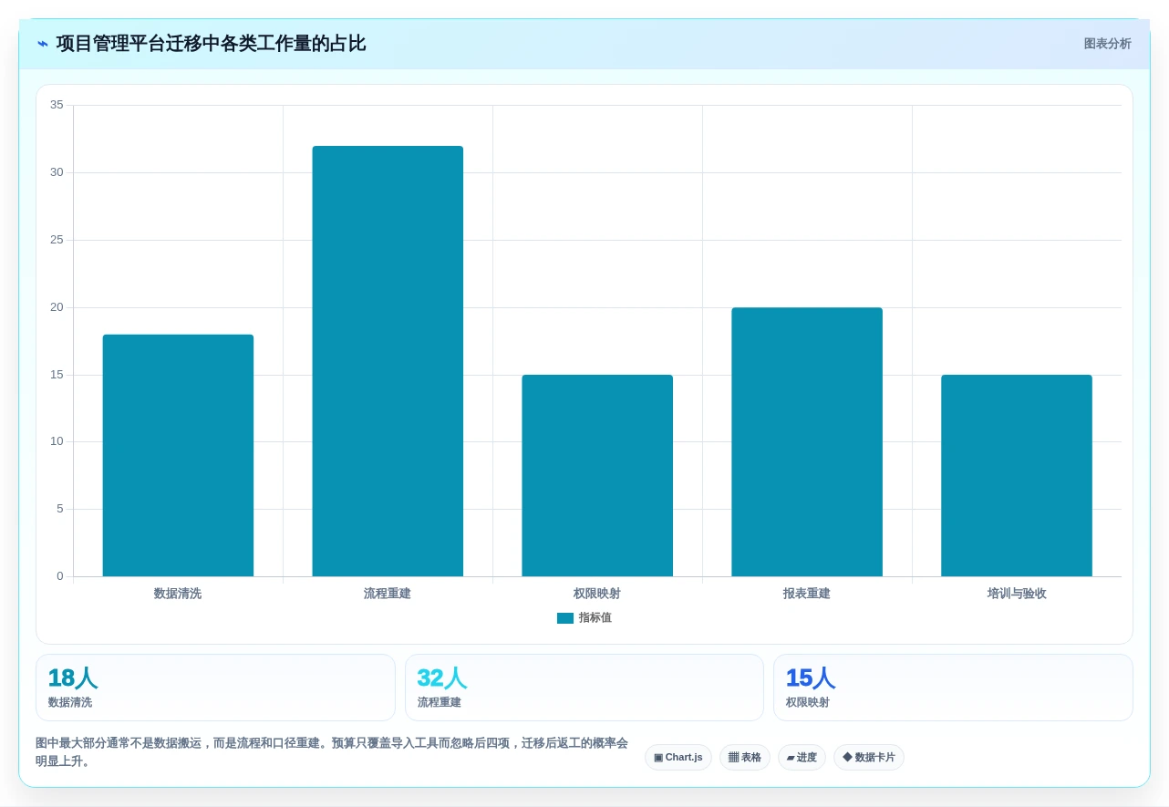Click the 流程重建 x-axis label
Screen dimensions: 1169x807
[388, 594]
